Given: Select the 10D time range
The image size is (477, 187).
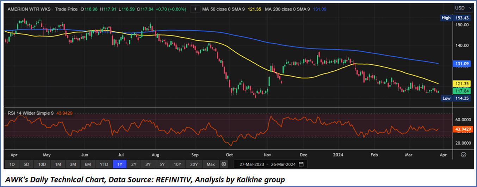Looking at the screenshot, I should (42, 164).
